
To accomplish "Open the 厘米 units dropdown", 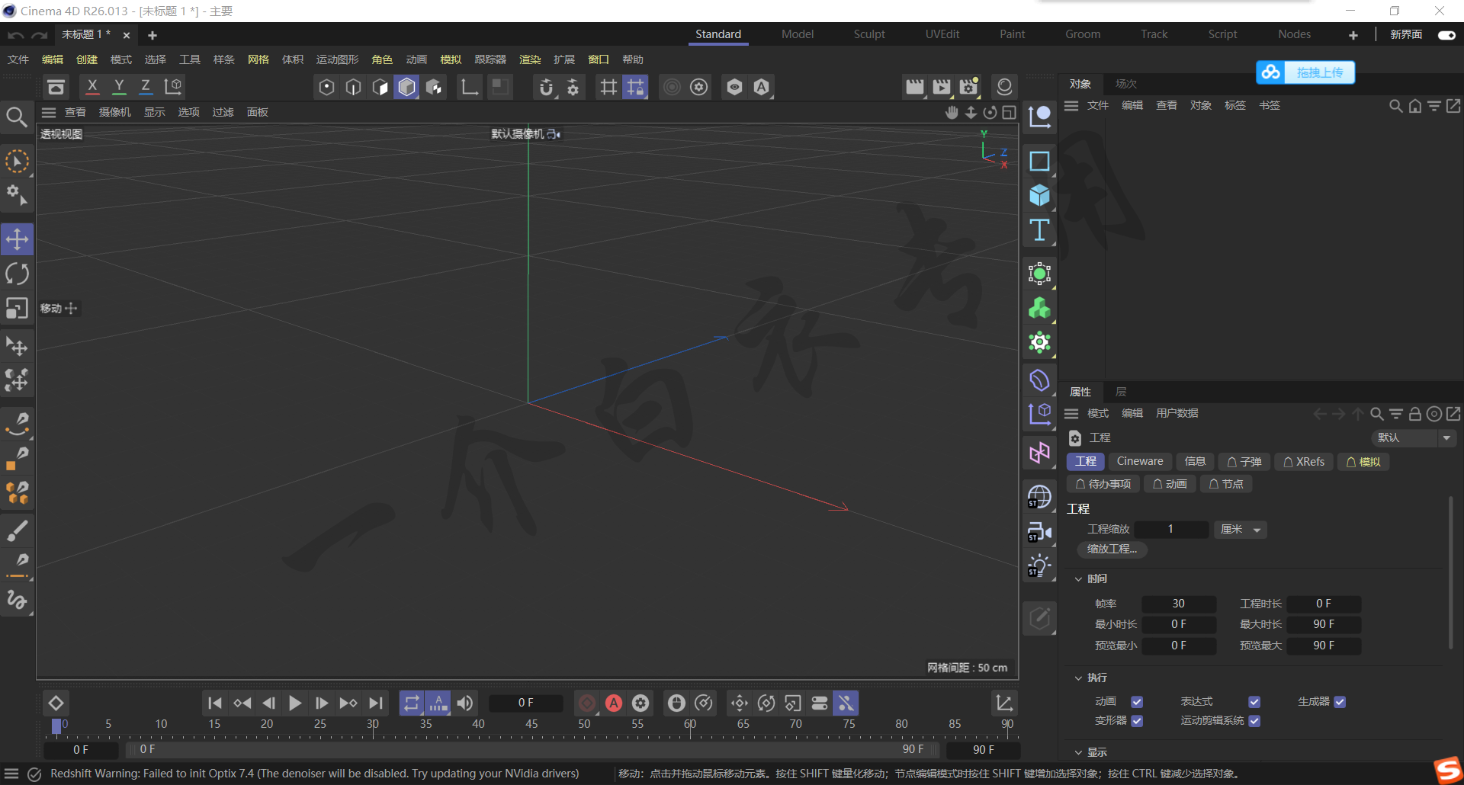I will click(1241, 530).
